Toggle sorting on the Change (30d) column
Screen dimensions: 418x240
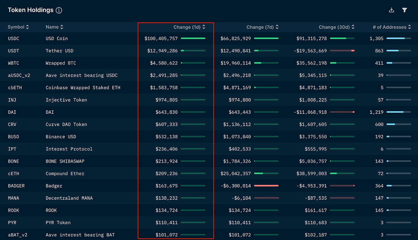tap(353, 27)
